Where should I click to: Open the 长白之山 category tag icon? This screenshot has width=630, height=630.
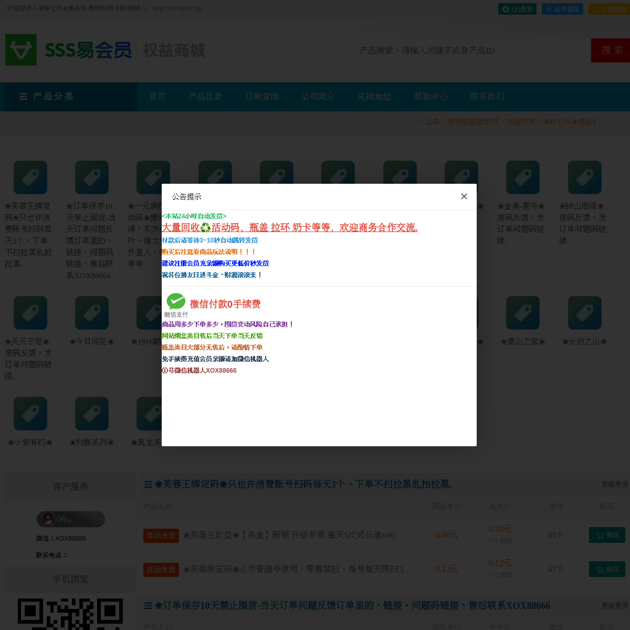(584, 313)
